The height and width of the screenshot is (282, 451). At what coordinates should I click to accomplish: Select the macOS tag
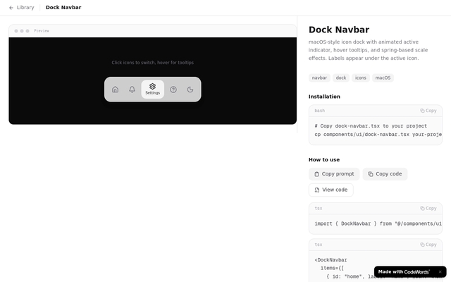[383, 78]
